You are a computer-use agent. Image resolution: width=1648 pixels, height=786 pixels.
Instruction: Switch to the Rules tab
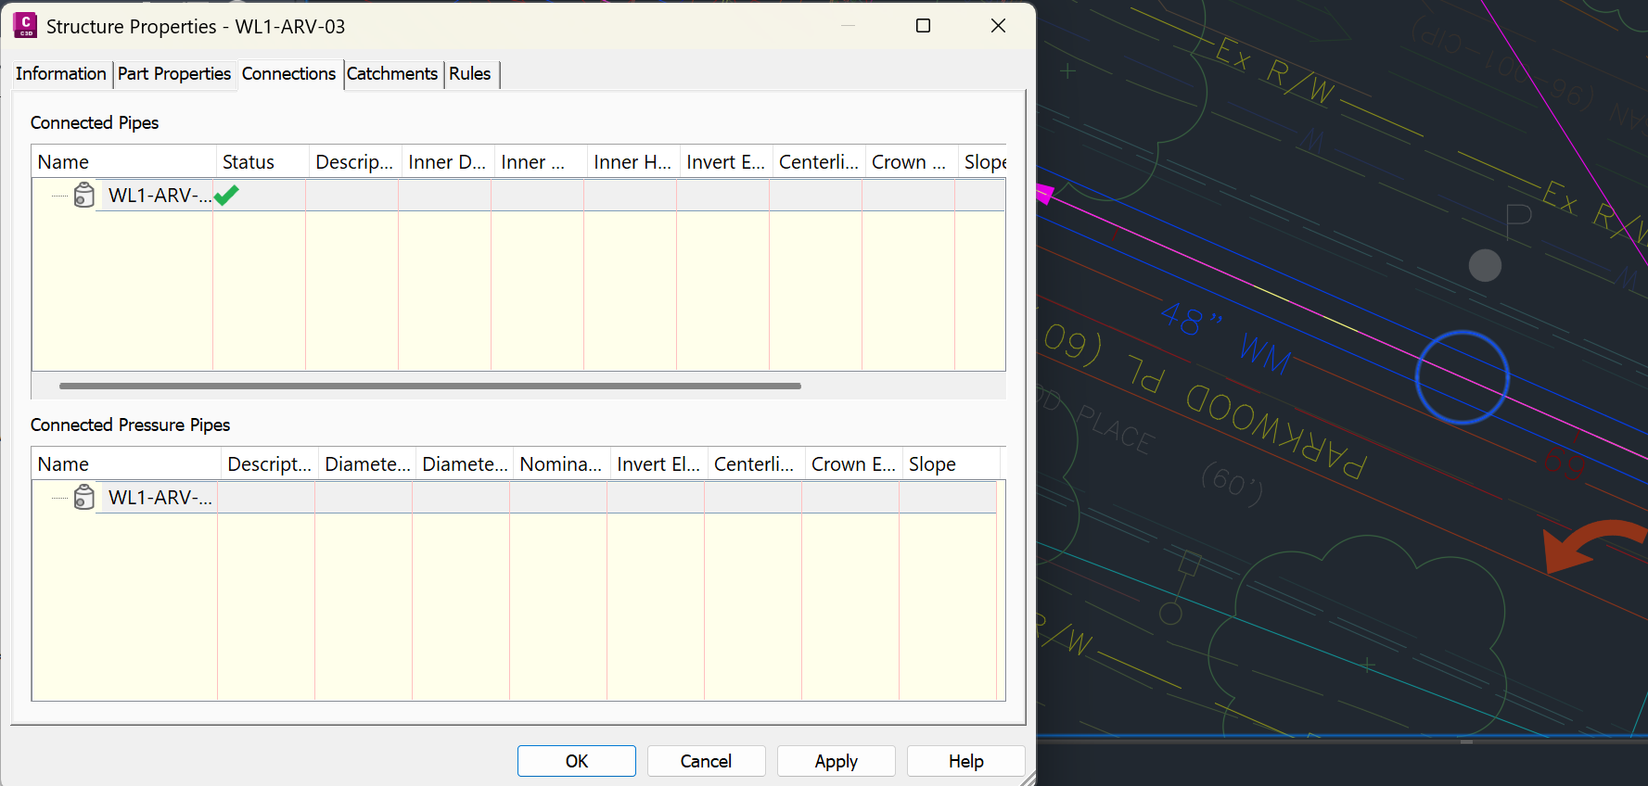point(470,74)
